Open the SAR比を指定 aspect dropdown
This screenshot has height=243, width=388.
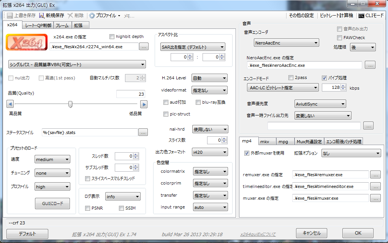click(x=193, y=47)
